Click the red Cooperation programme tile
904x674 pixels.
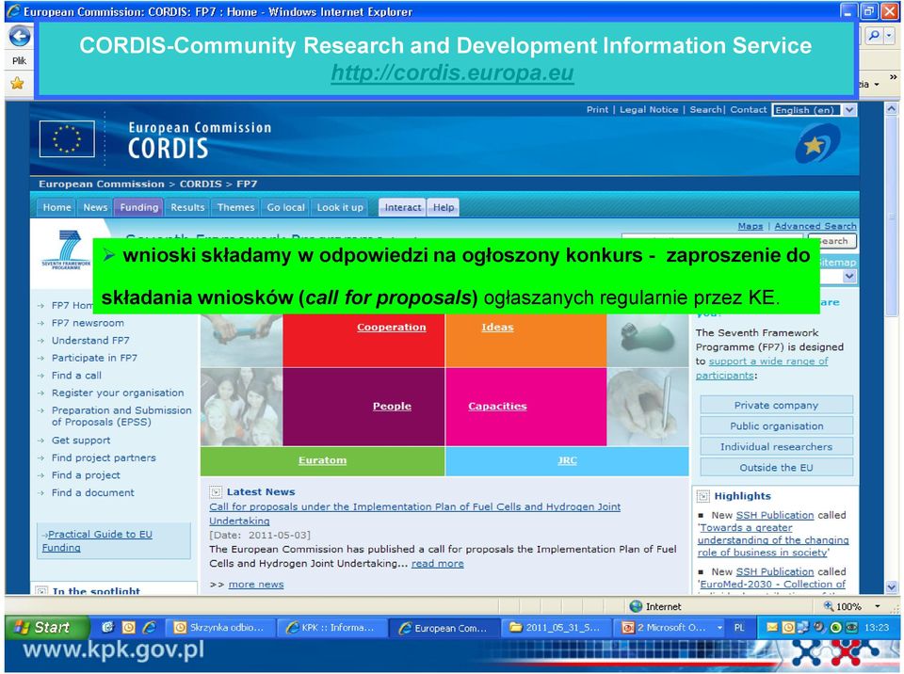pyautogui.click(x=363, y=340)
